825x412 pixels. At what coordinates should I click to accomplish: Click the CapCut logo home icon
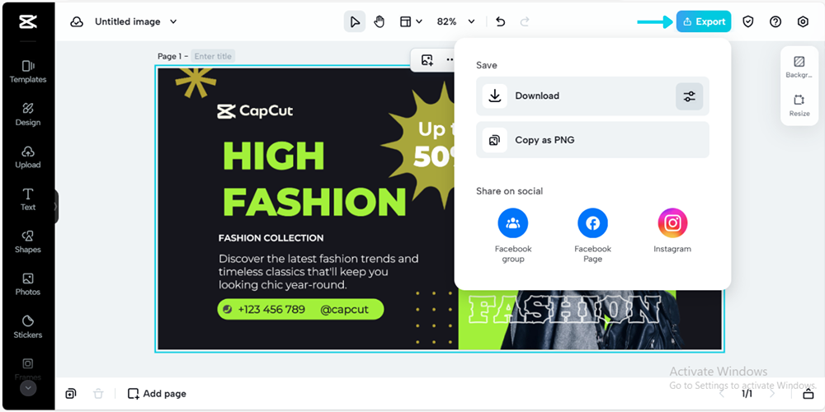28,21
